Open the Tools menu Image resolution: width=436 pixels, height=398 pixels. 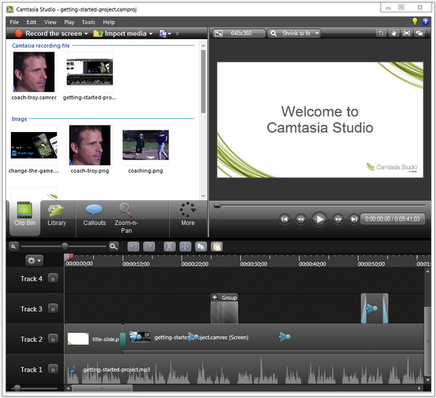88,22
